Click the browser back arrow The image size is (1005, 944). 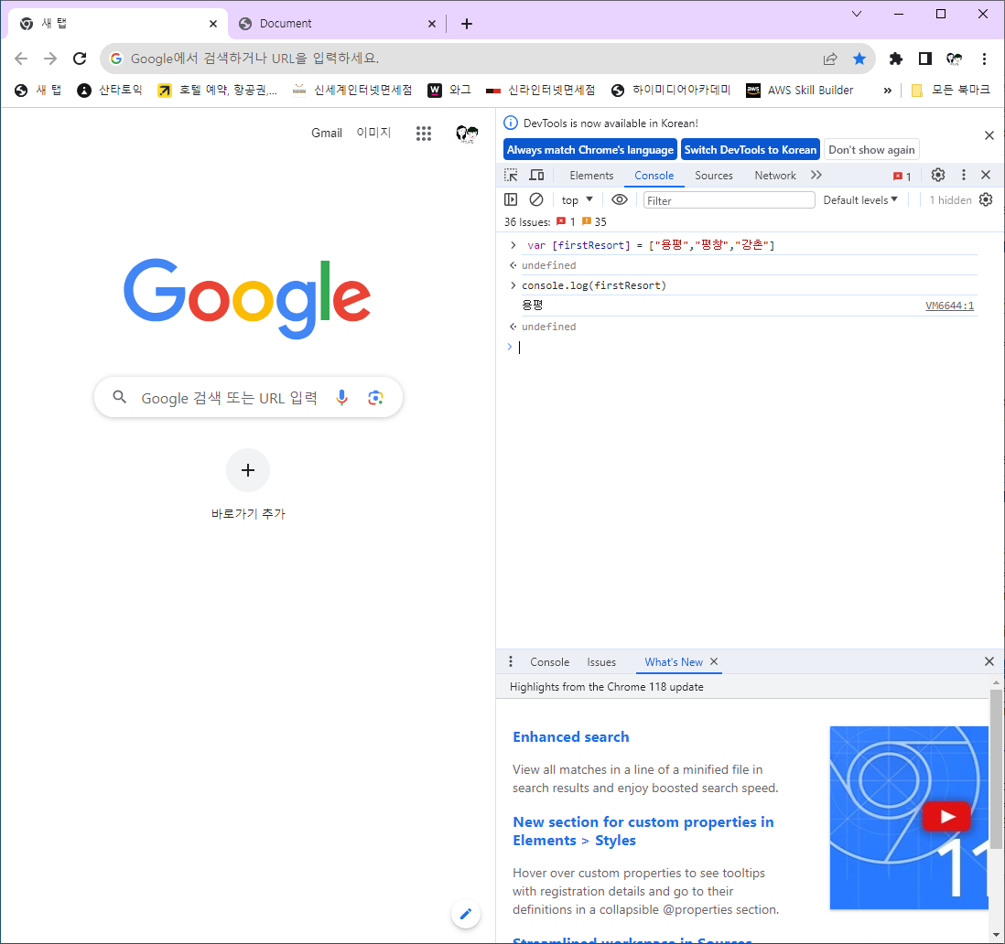(x=21, y=59)
